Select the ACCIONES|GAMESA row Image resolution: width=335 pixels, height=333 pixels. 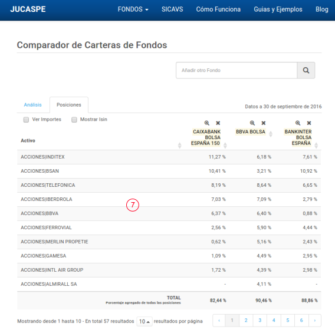click(169, 256)
